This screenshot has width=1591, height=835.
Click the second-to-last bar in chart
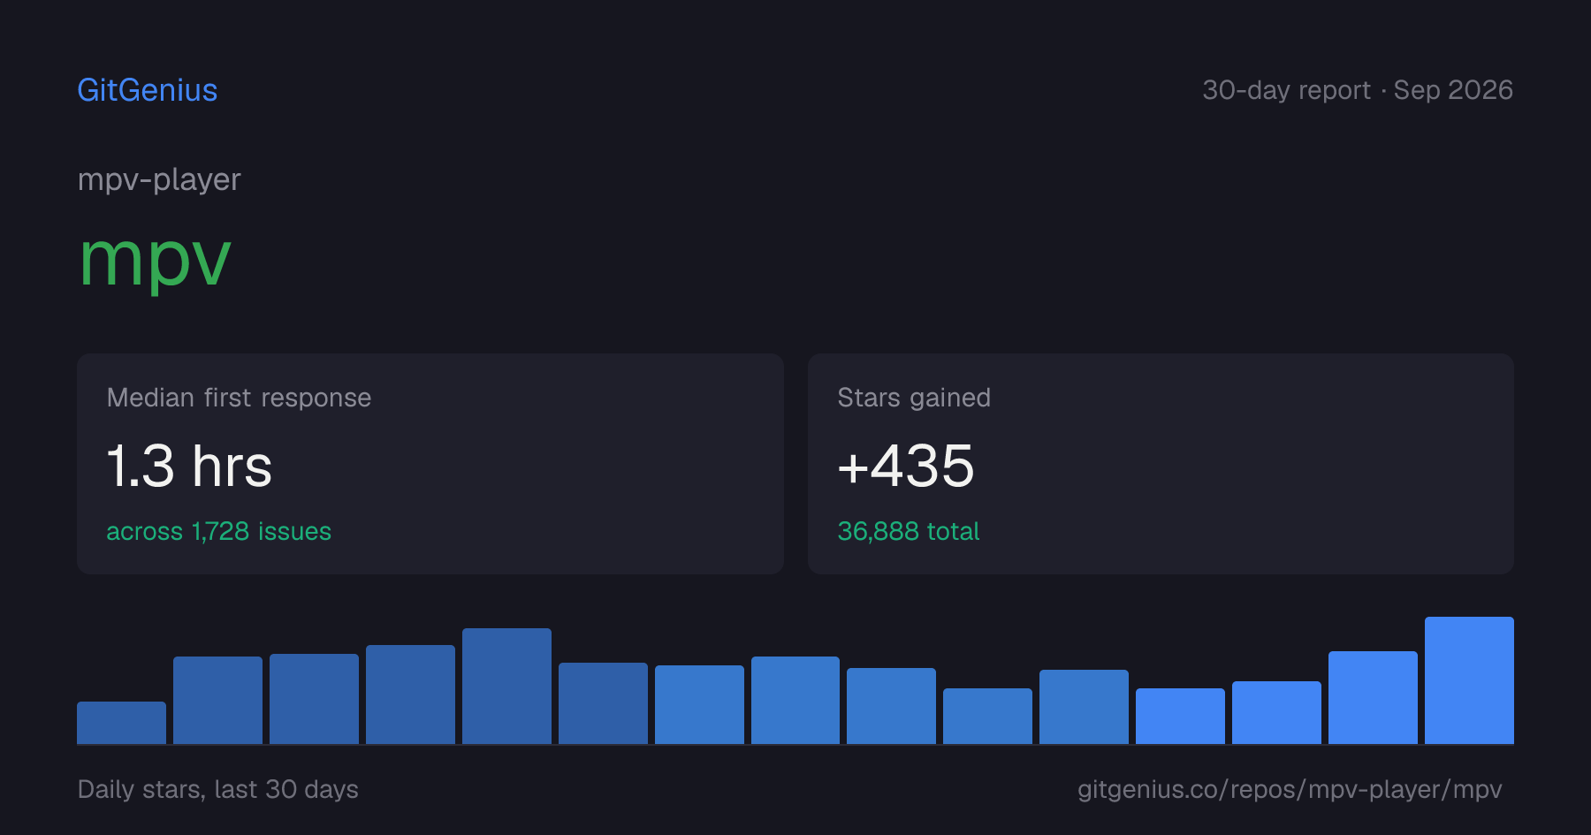tap(1373, 697)
